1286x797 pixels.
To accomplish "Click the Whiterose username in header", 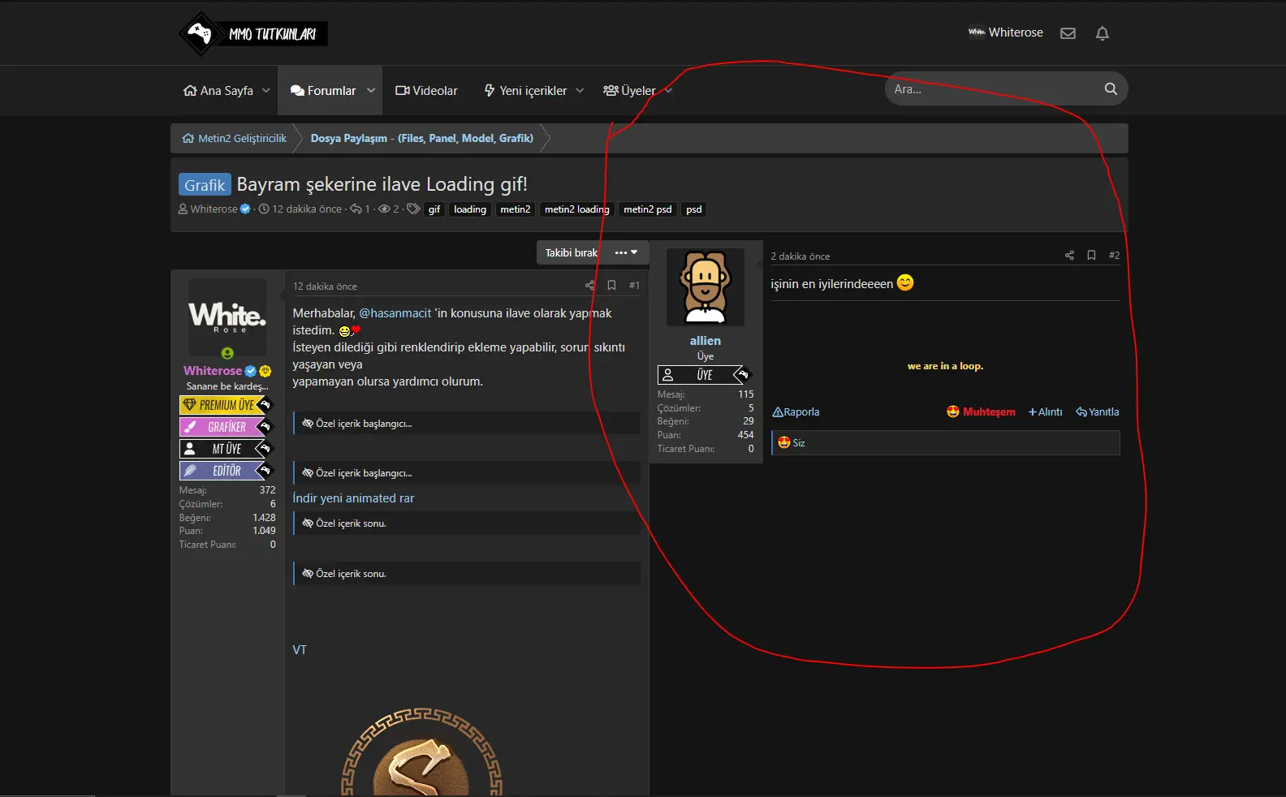I will [1016, 32].
